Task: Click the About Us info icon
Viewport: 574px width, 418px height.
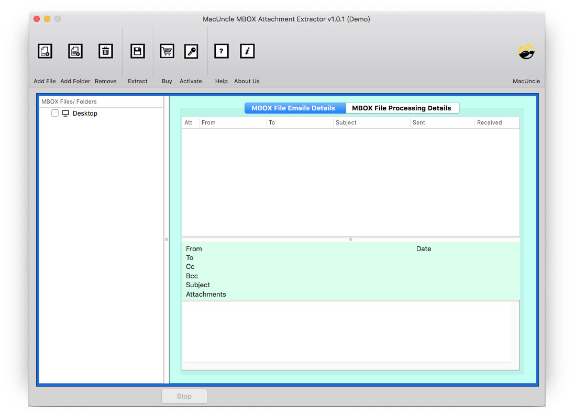Action: click(x=247, y=51)
